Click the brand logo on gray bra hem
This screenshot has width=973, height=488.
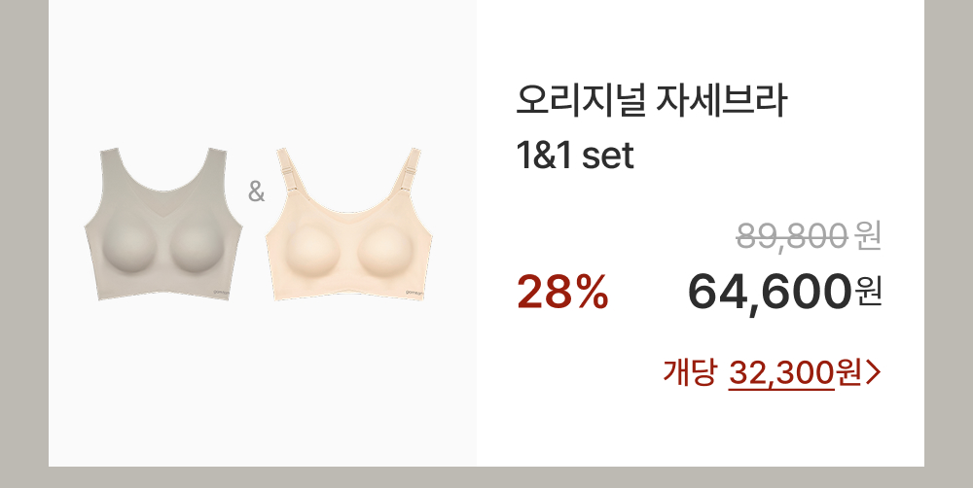tap(222, 292)
